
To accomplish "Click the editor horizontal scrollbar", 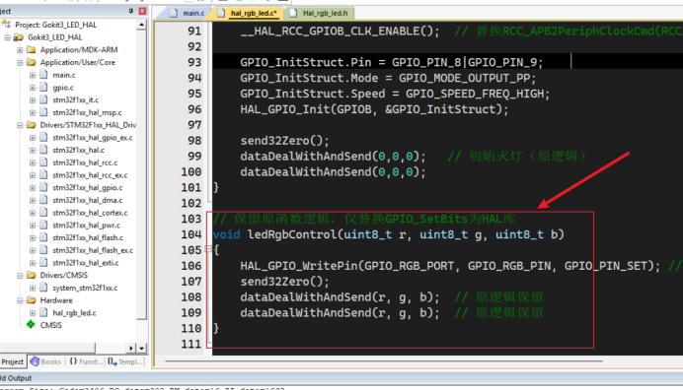I will (x=384, y=360).
